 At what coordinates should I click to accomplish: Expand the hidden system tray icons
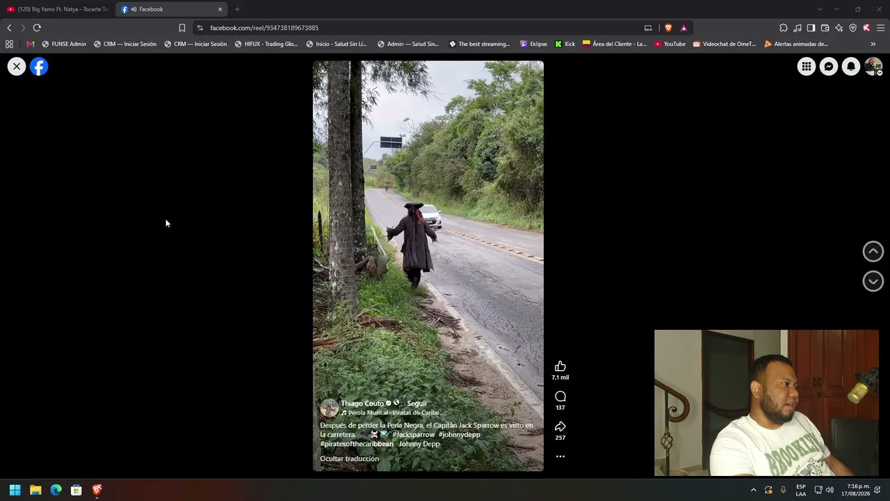point(753,490)
